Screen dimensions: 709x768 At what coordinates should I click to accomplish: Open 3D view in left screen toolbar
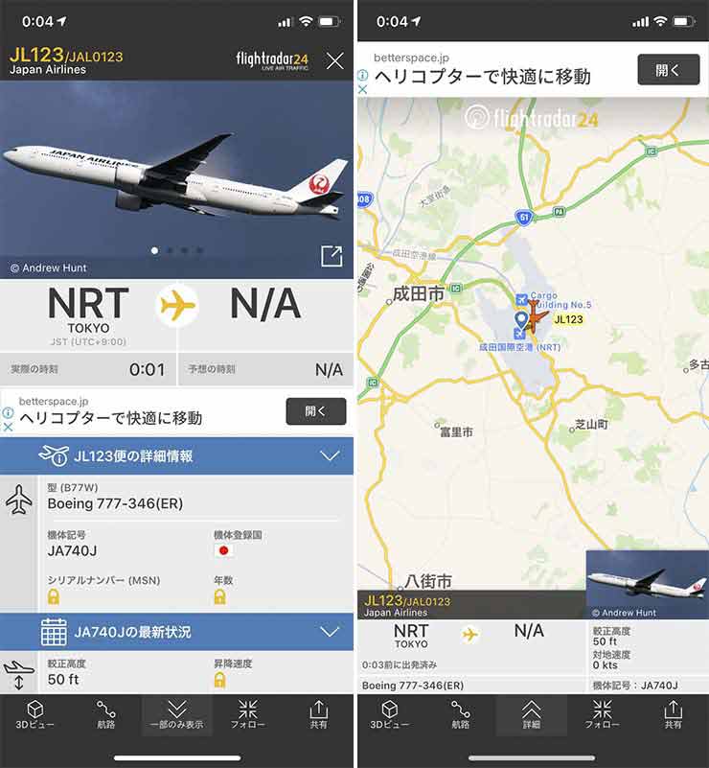pos(34,714)
